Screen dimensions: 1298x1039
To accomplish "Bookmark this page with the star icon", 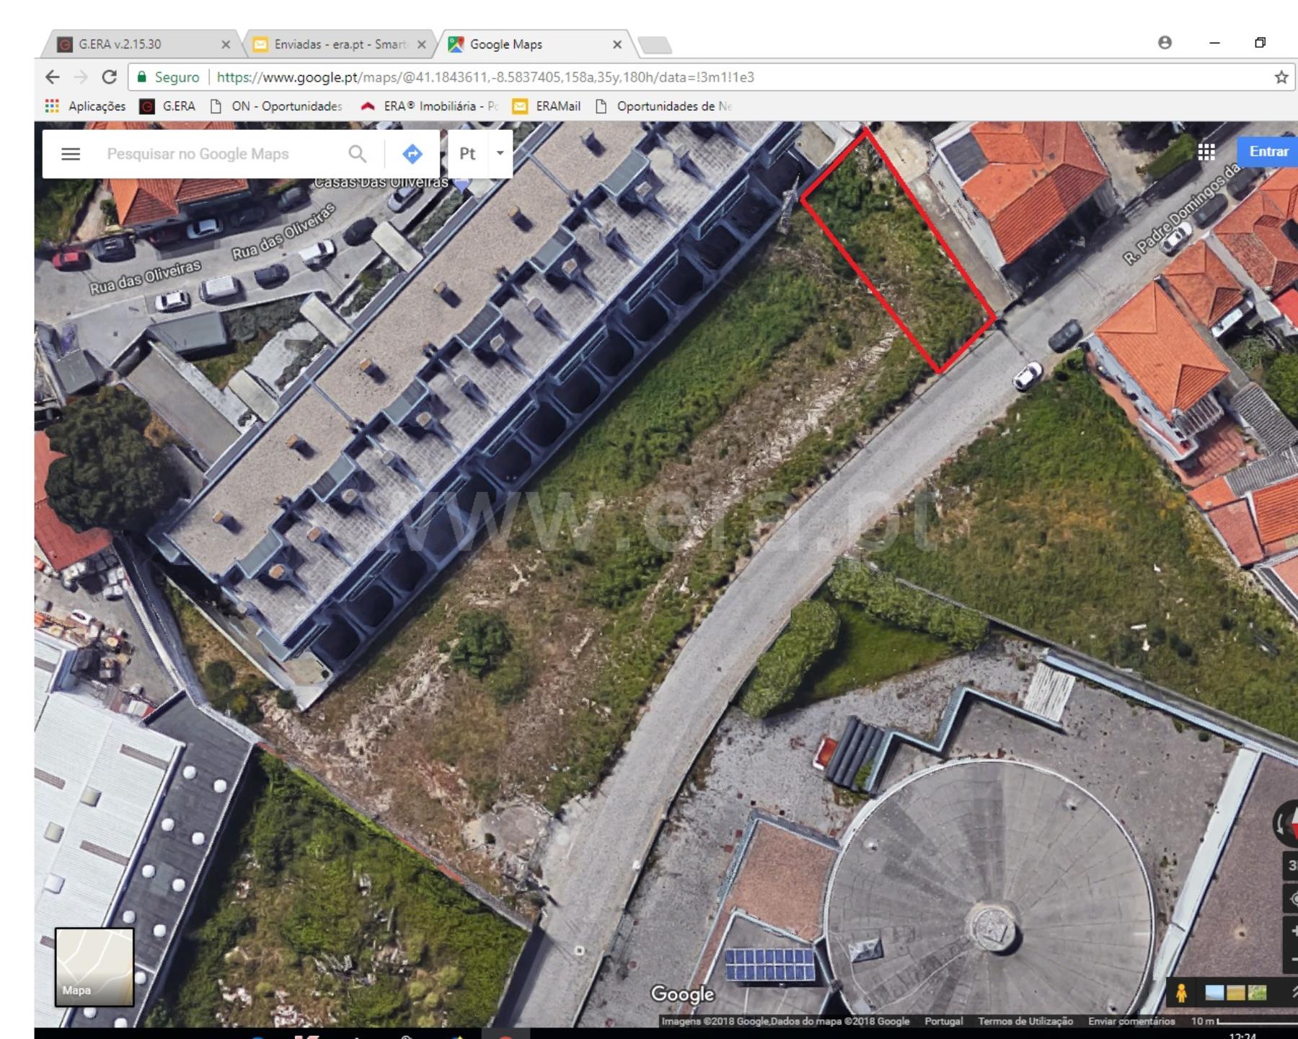I will [1281, 76].
